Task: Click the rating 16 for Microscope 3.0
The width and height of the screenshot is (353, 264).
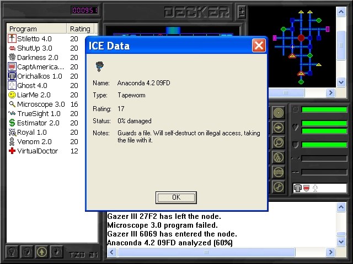Action: (x=74, y=104)
